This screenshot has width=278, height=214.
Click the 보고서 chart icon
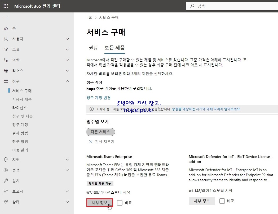coord(6,191)
